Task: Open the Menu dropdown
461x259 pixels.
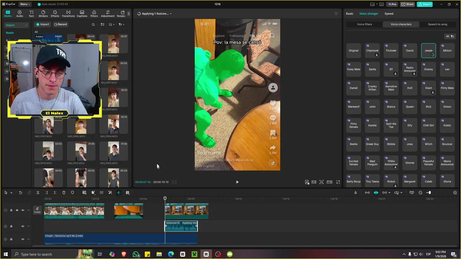Action: click(25, 4)
